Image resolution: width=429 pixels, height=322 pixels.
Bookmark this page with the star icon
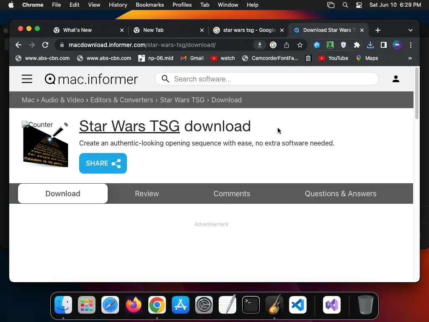[300, 45]
